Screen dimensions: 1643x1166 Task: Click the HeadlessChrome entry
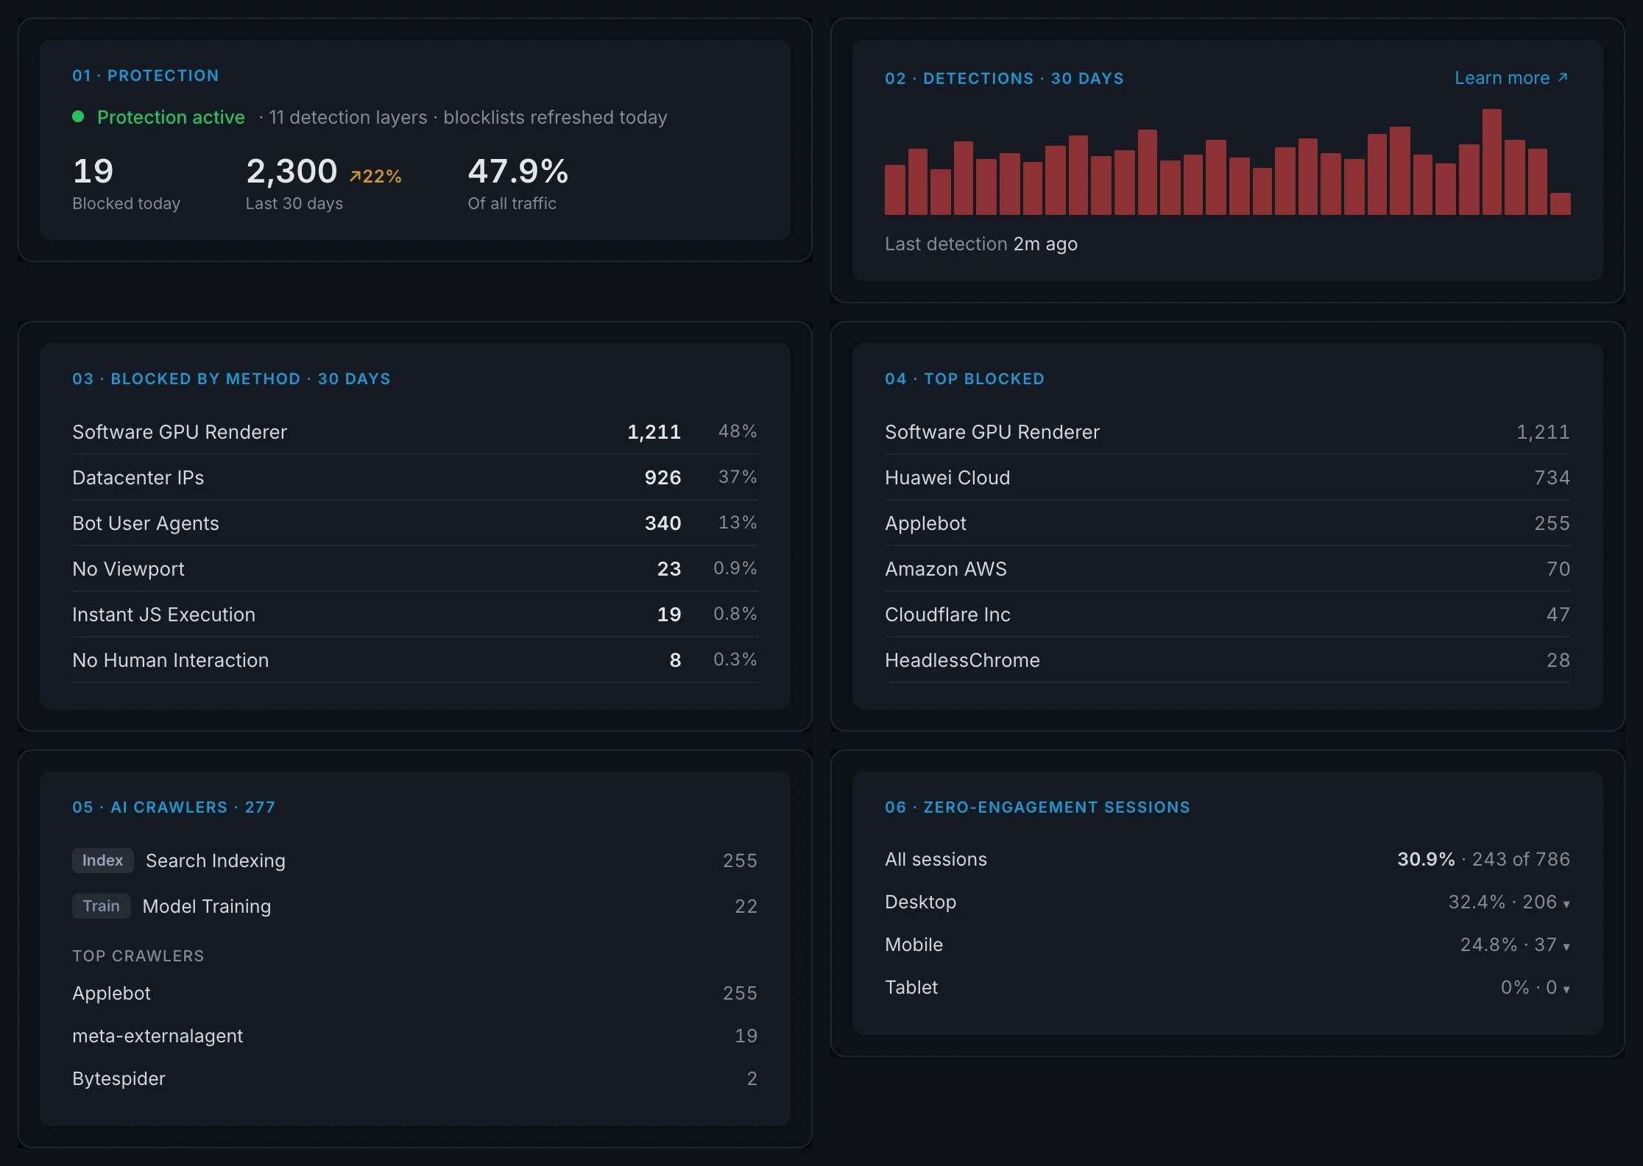pos(1228,660)
